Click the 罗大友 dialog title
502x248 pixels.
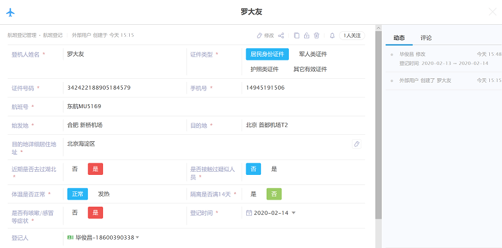(x=251, y=12)
